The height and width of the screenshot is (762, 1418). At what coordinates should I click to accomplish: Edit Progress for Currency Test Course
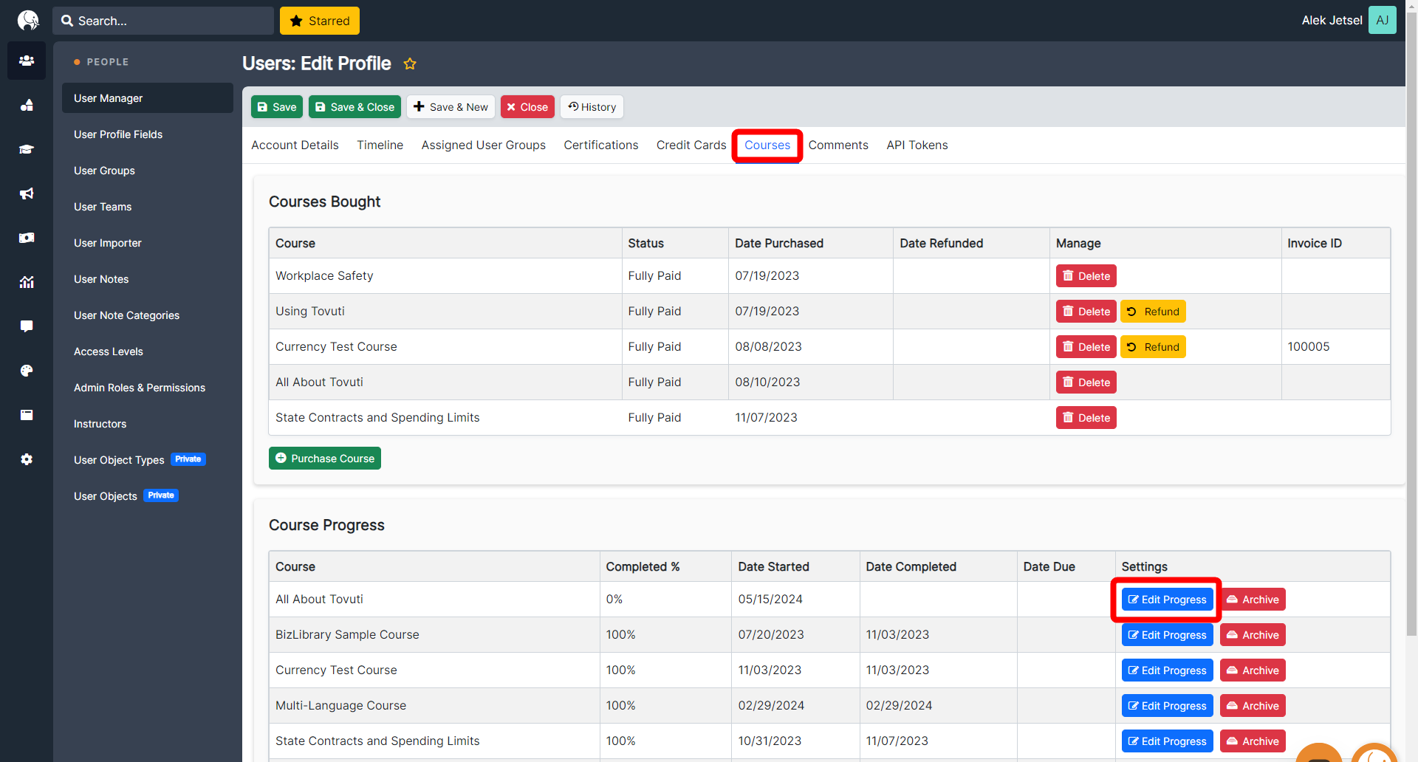coord(1167,670)
